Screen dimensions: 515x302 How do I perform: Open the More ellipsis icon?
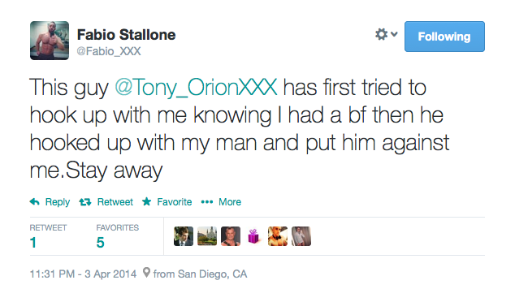[x=207, y=202]
